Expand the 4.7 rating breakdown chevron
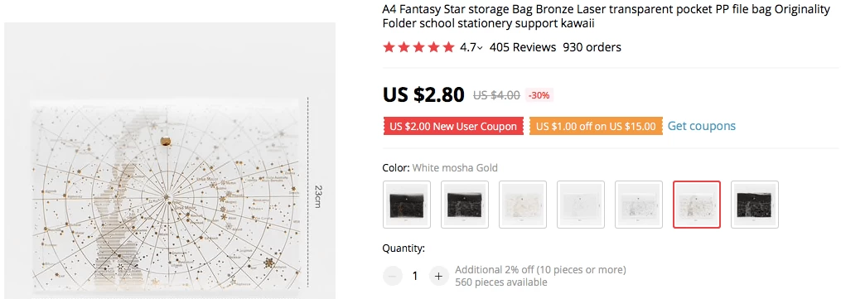The height and width of the screenshot is (299, 841). [x=480, y=48]
